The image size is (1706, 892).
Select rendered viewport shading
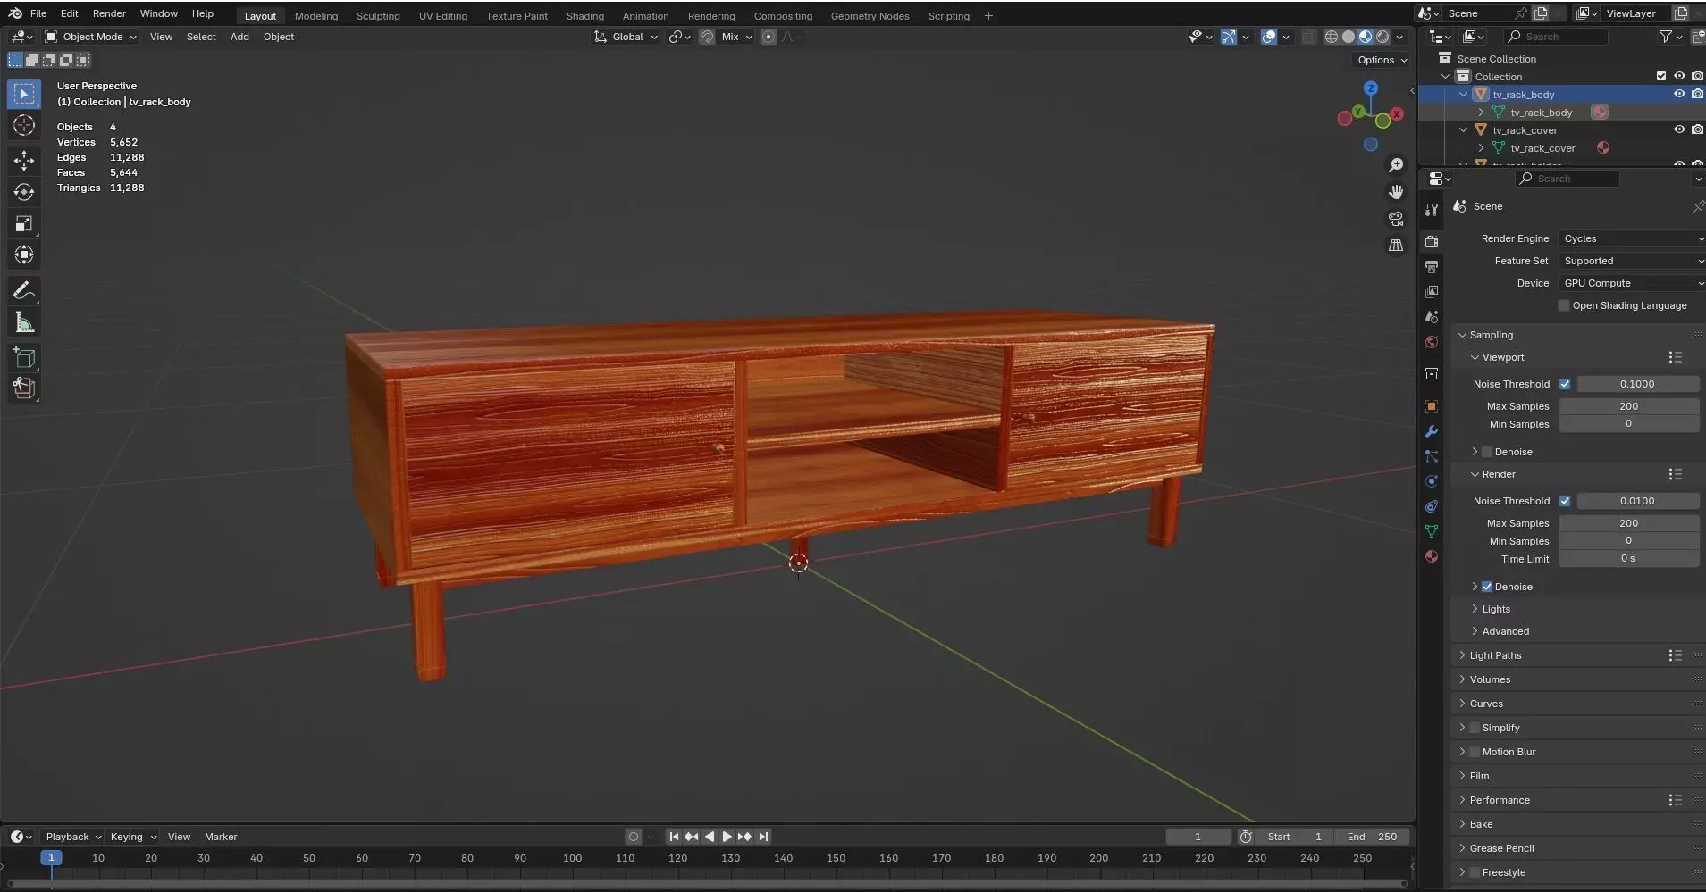point(1382,37)
